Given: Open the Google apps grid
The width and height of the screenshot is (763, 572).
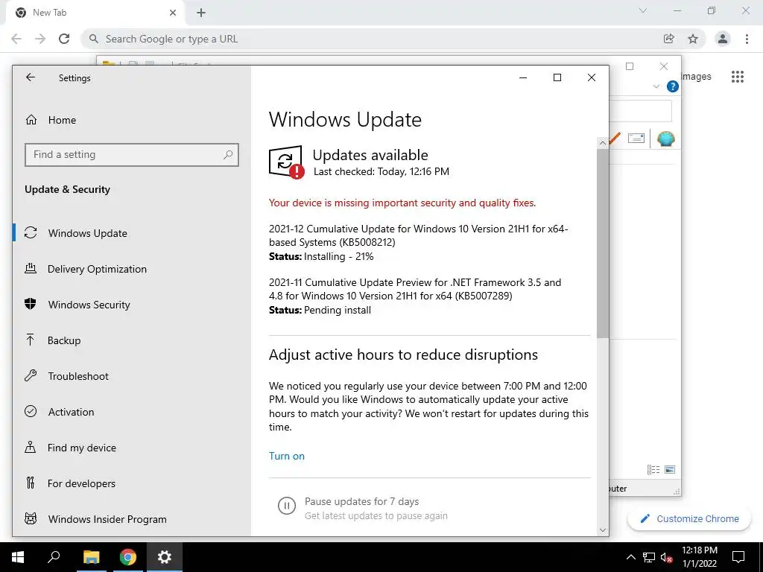Looking at the screenshot, I should 738,77.
